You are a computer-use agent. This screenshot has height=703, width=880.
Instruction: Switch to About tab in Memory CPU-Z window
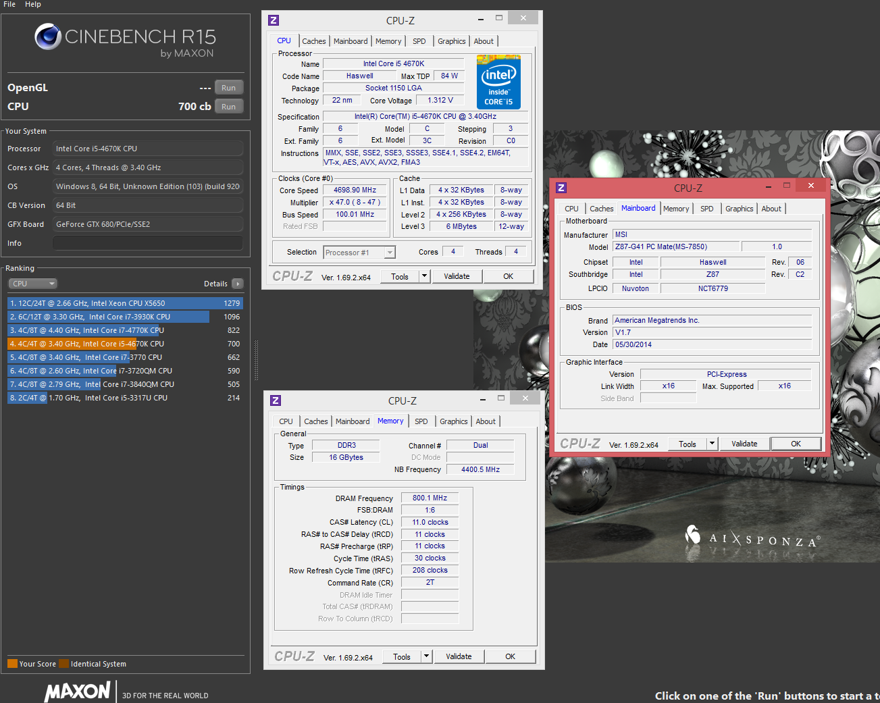click(x=486, y=421)
